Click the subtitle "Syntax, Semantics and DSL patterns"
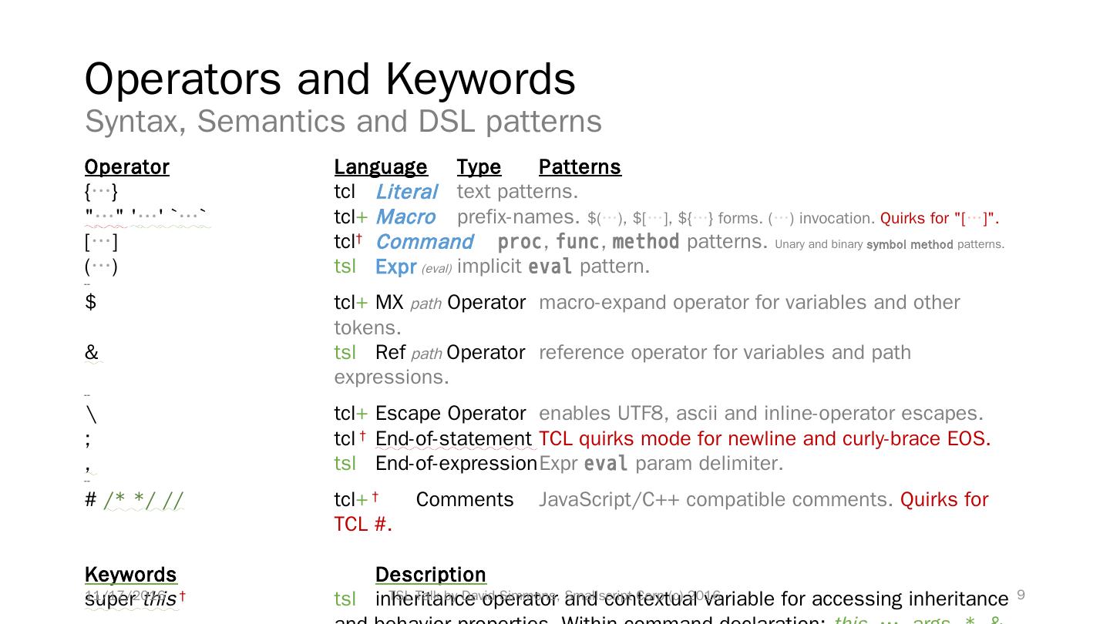The height and width of the screenshot is (624, 1110). pos(343,122)
